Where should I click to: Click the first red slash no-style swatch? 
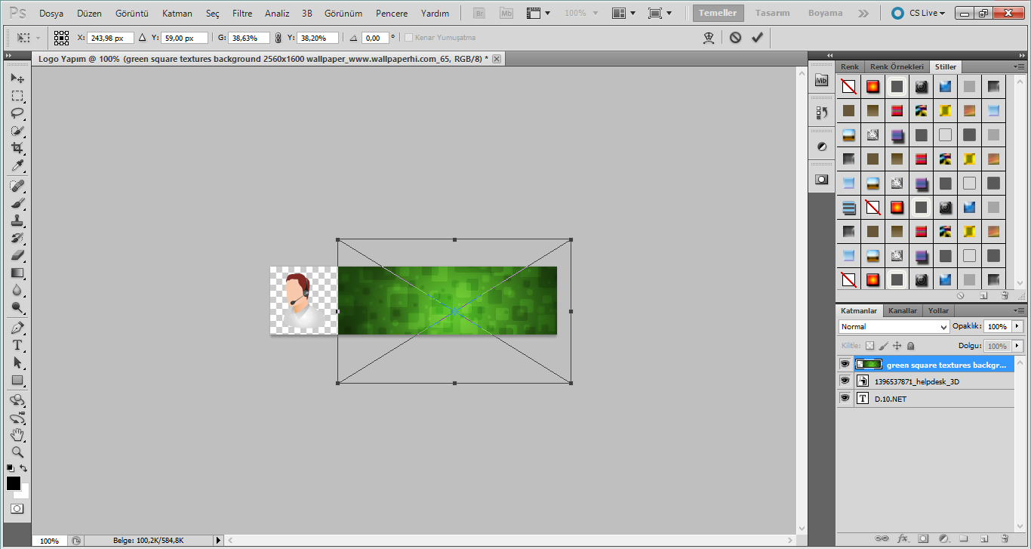coord(848,86)
